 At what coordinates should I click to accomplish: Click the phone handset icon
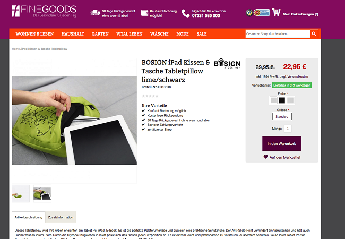tap(185, 13)
